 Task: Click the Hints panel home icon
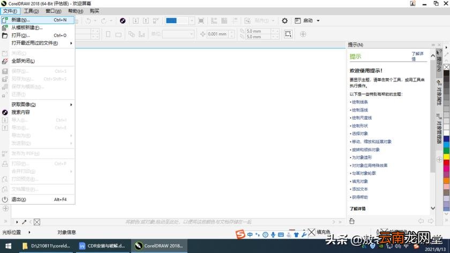352,221
